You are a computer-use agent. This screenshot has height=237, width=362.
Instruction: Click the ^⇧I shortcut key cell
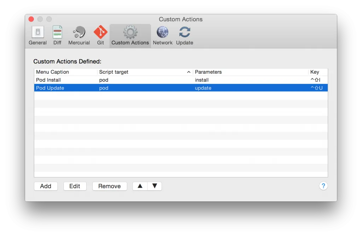pos(315,80)
